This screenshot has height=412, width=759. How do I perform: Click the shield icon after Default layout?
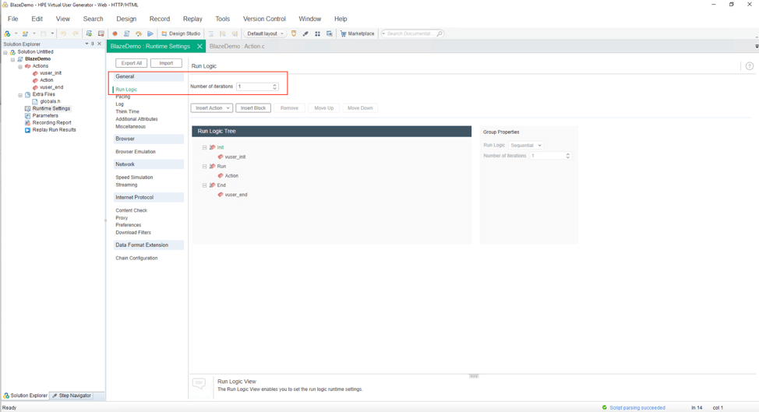293,33
